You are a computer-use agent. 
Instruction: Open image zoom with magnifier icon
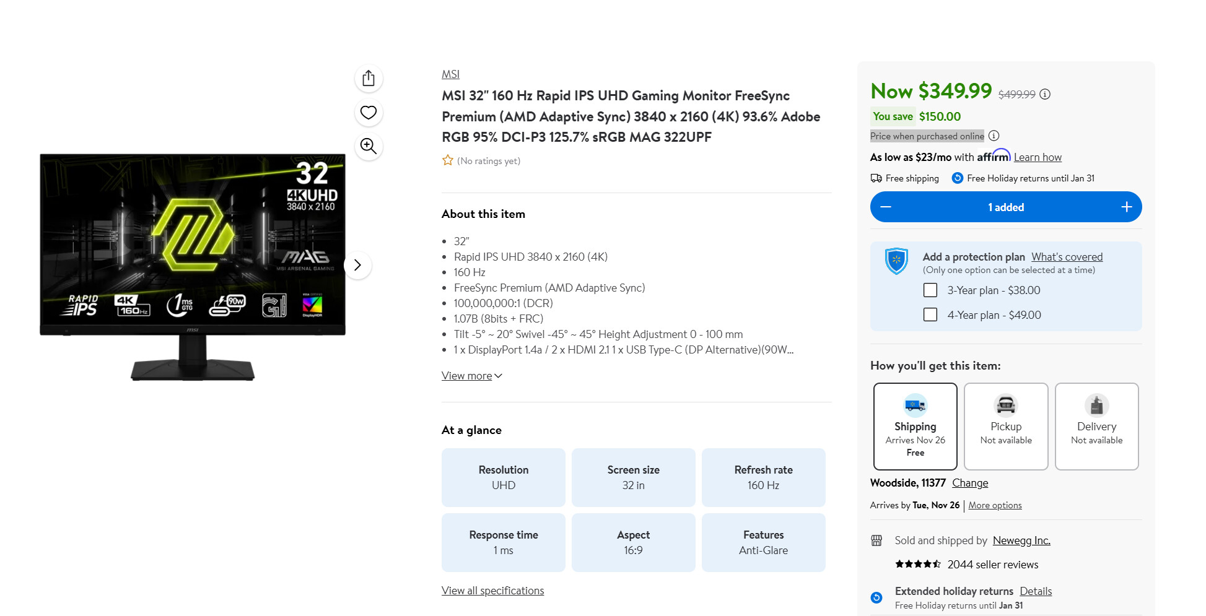point(369,147)
